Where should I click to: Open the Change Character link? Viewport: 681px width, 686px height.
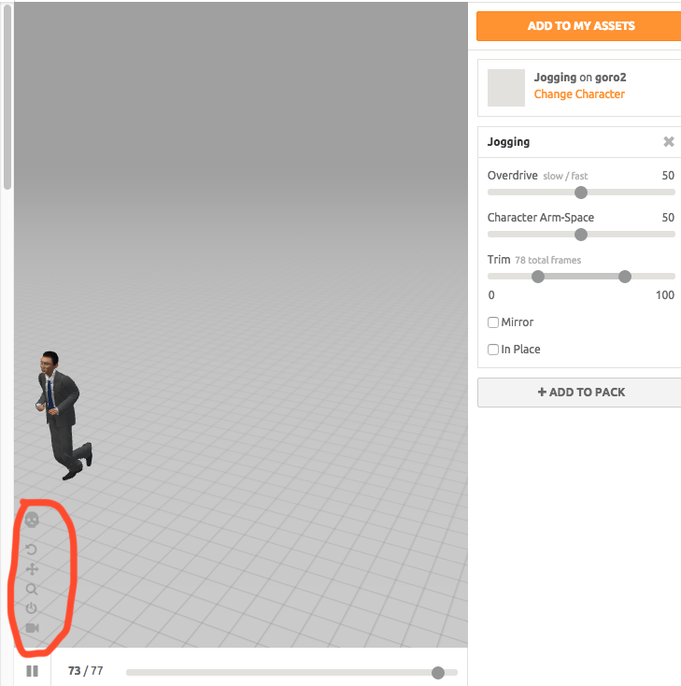[579, 94]
